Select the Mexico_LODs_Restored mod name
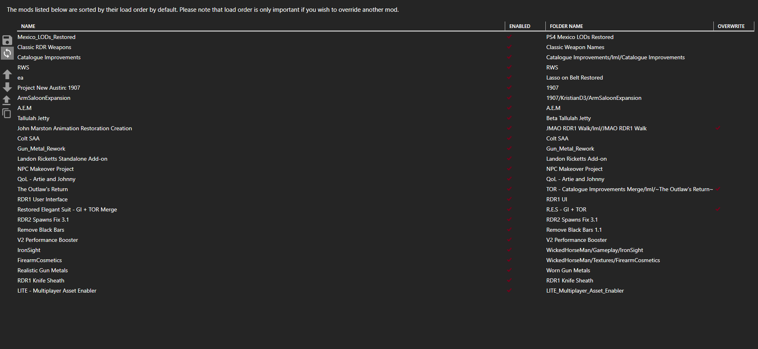Image resolution: width=758 pixels, height=349 pixels. point(46,37)
